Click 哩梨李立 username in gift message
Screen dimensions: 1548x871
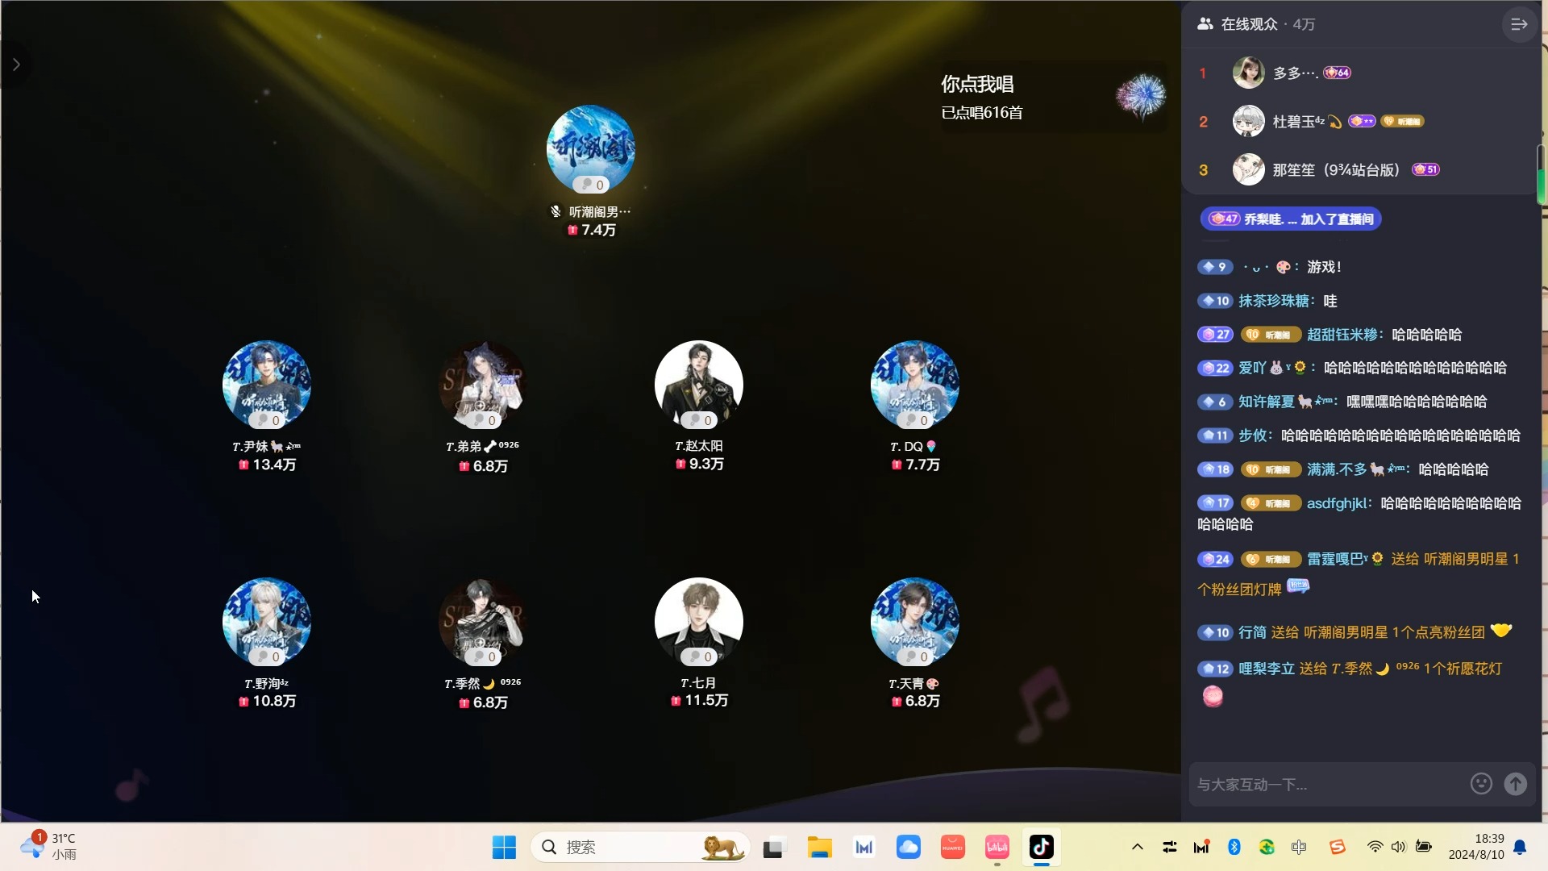point(1267,669)
